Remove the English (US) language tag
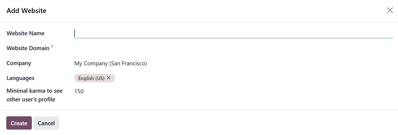Viewport: 398px width, 135px height. (109, 78)
